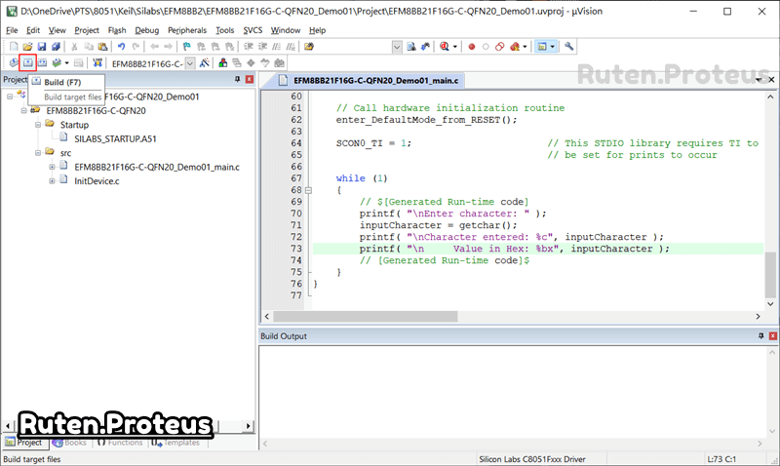Insert a bookmark with the flag icon
The image size is (780, 466).
186,46
